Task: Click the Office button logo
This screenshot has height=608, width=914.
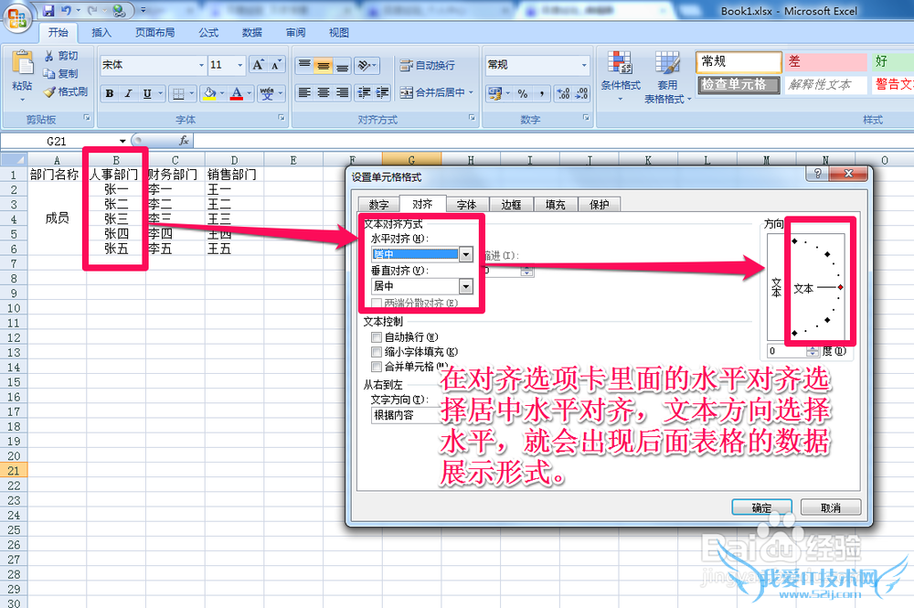Action: [17, 16]
